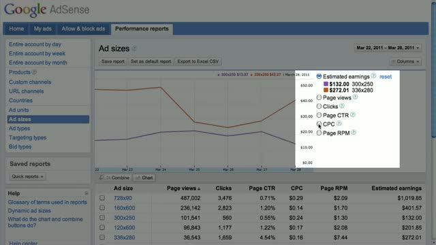Viewport: 436px width, 245px height.
Task: Sort by Estimated earnings column header
Action: (396, 189)
